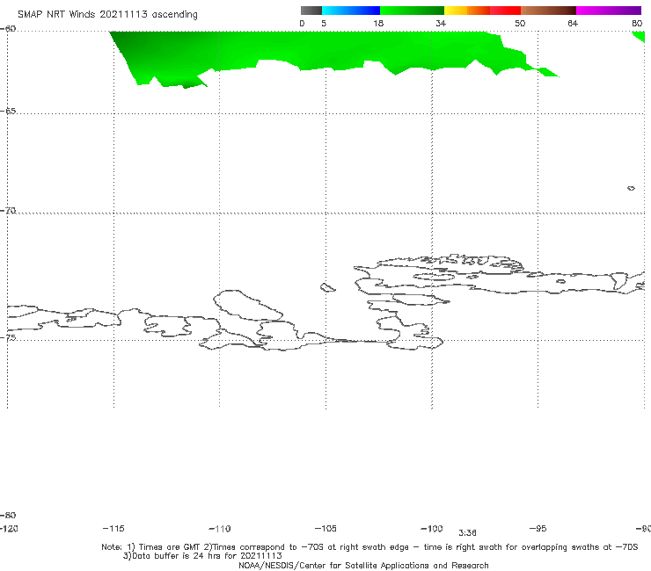Image resolution: width=651 pixels, height=571 pixels.
Task: Click the longitude label '-110'
Action: (220, 529)
